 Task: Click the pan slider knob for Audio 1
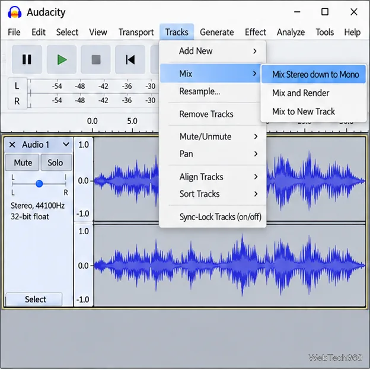[x=39, y=183]
